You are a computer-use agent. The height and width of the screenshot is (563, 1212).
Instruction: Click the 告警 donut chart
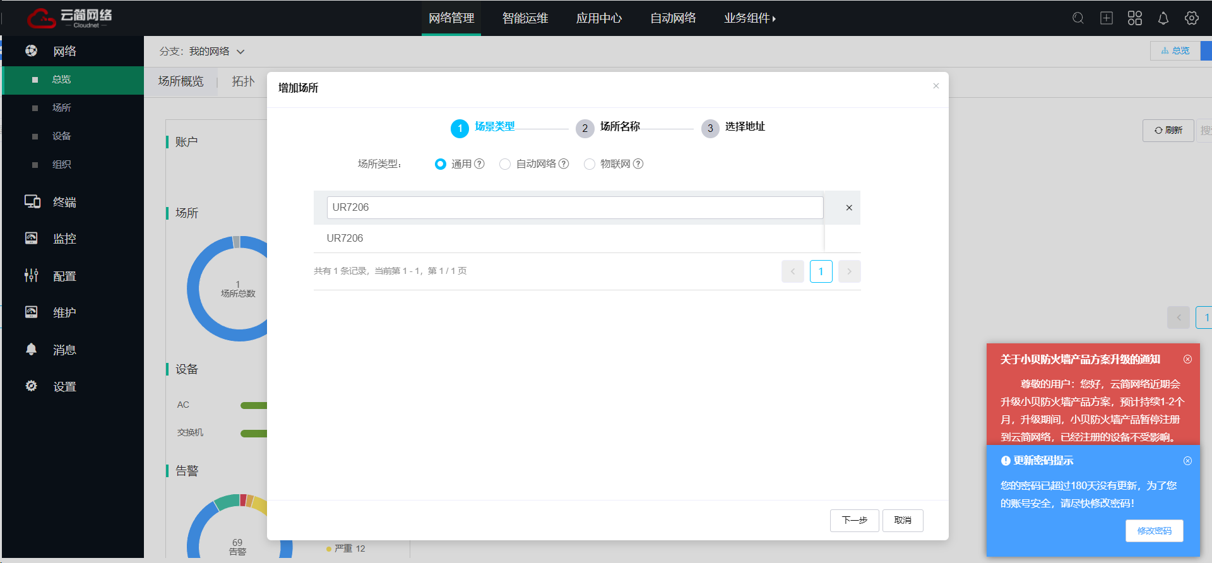point(228,527)
